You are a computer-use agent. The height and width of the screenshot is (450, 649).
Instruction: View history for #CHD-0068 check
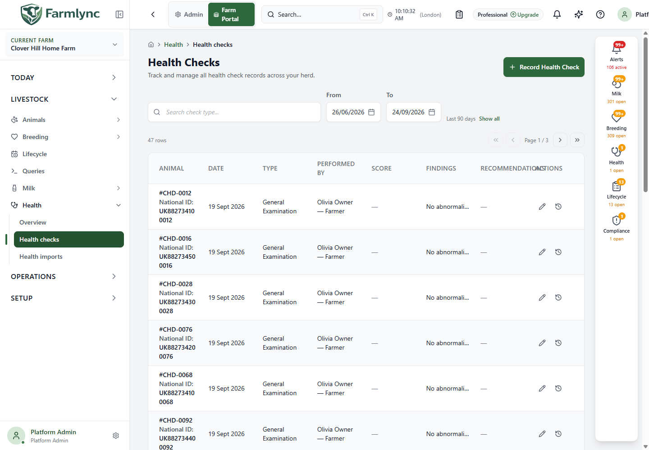coord(558,388)
